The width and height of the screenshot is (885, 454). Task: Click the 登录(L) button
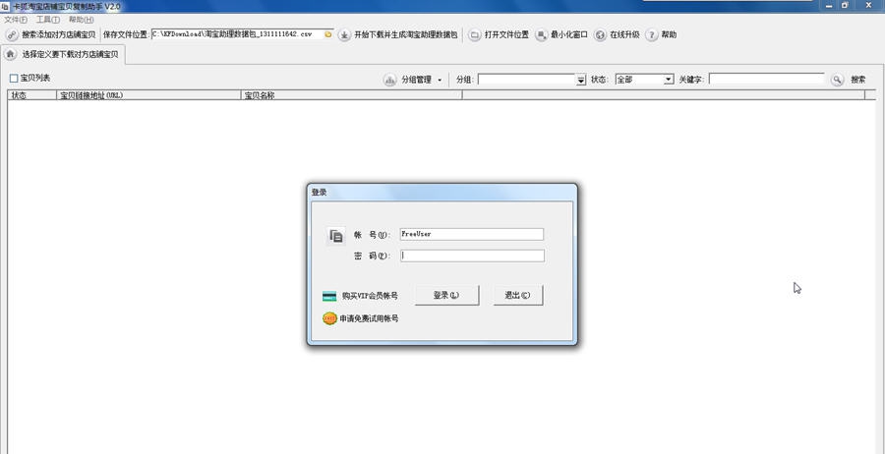click(446, 296)
